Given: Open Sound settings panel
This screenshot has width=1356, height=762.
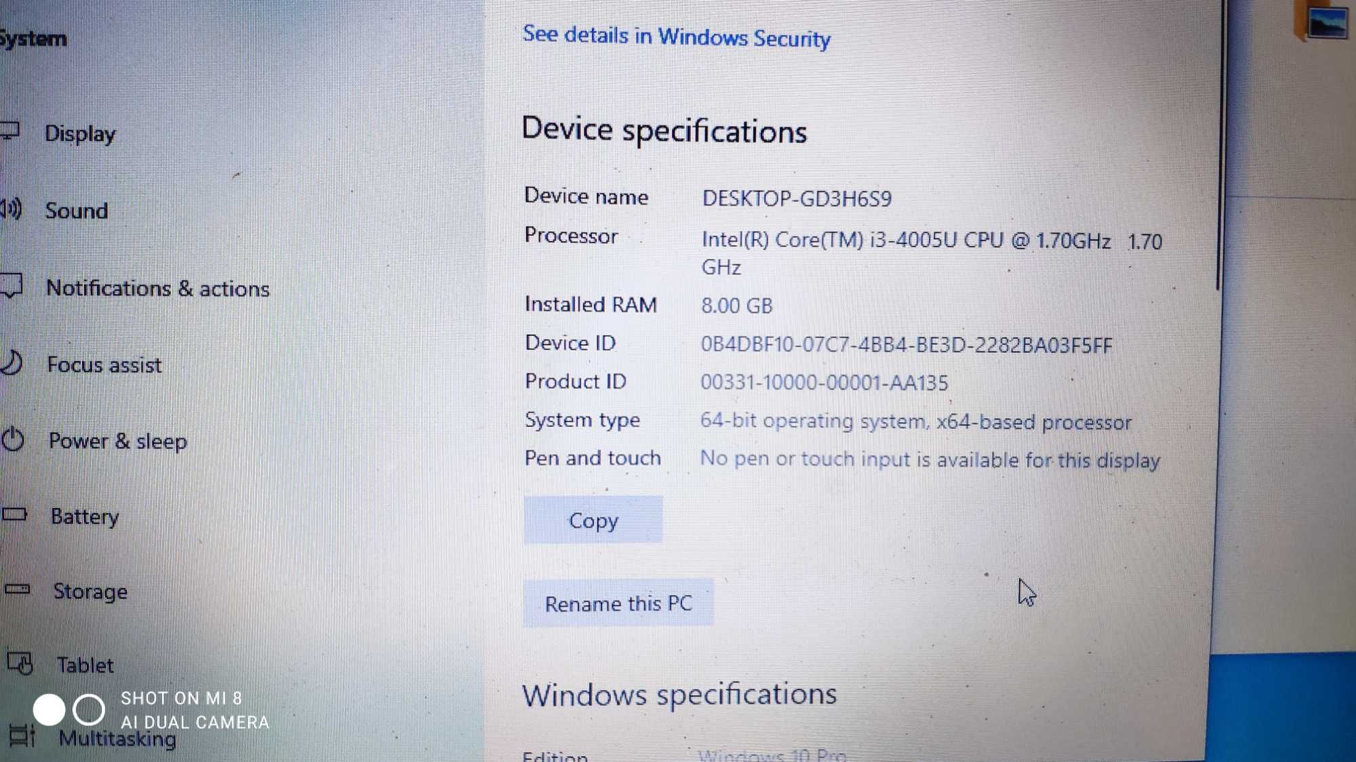Looking at the screenshot, I should [x=78, y=209].
